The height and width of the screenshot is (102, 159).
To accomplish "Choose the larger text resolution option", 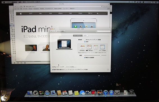I will coord(82,47).
